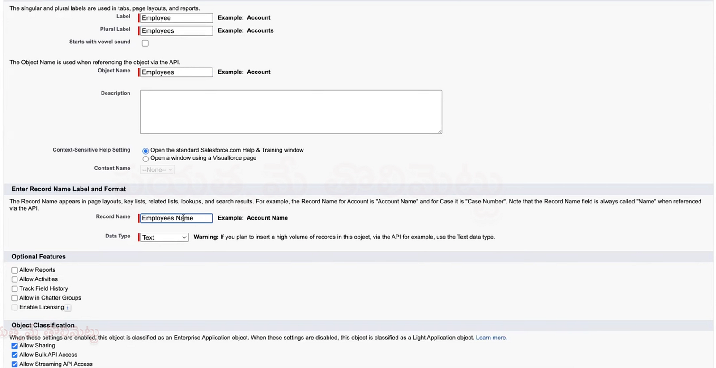716x368 pixels.
Task: Check the Starts with vowel sound checkbox
Action: click(x=145, y=43)
